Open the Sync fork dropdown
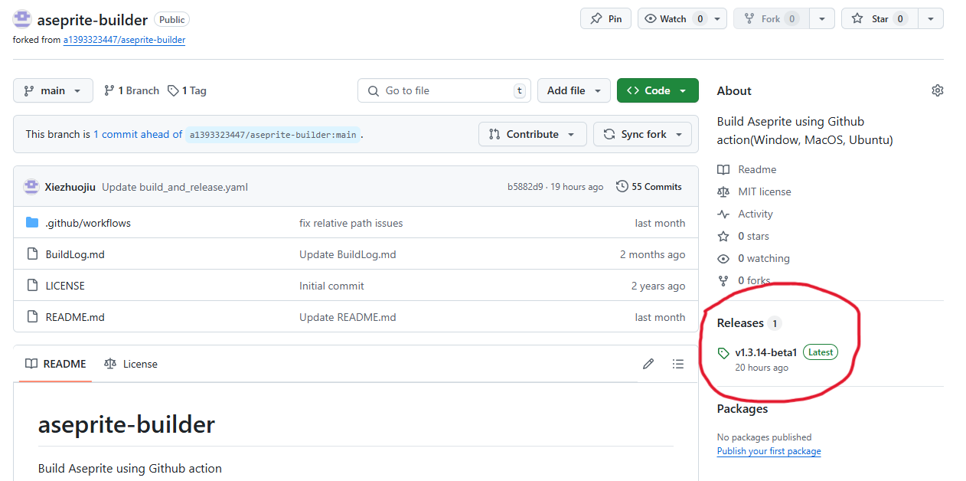 (643, 134)
